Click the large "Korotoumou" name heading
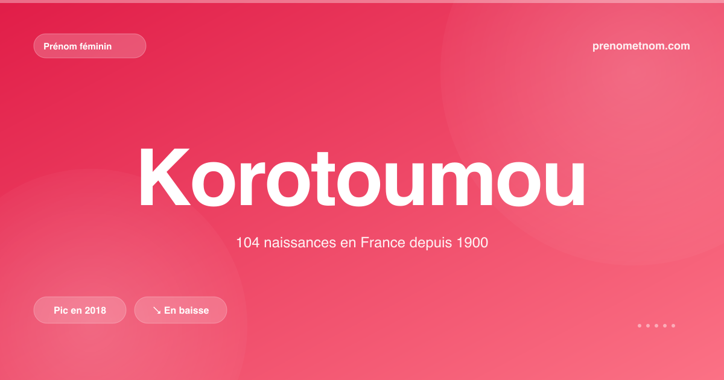The height and width of the screenshot is (380, 724). [362, 177]
